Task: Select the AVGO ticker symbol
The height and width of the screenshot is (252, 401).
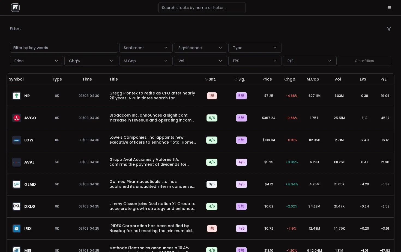Action: point(30,118)
